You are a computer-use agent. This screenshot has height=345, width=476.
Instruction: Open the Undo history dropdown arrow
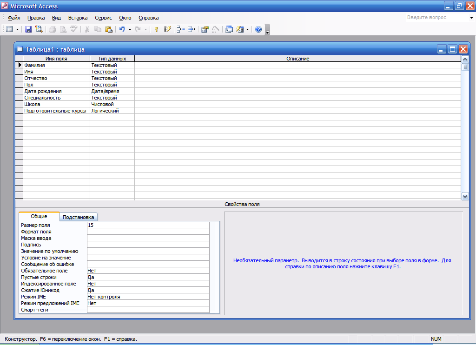pyautogui.click(x=130, y=29)
